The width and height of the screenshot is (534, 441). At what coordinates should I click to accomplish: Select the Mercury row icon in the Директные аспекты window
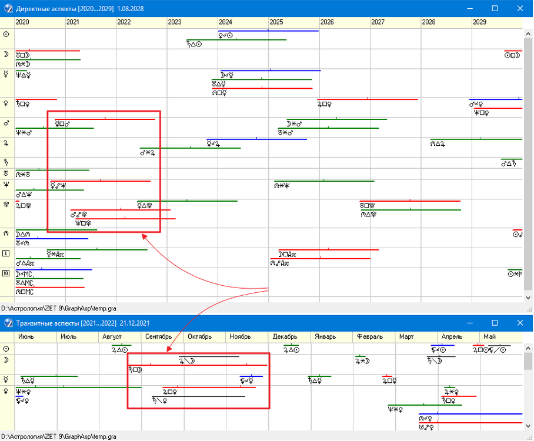point(6,74)
